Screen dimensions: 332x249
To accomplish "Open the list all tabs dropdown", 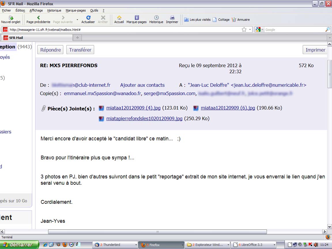I will tap(330, 38).
